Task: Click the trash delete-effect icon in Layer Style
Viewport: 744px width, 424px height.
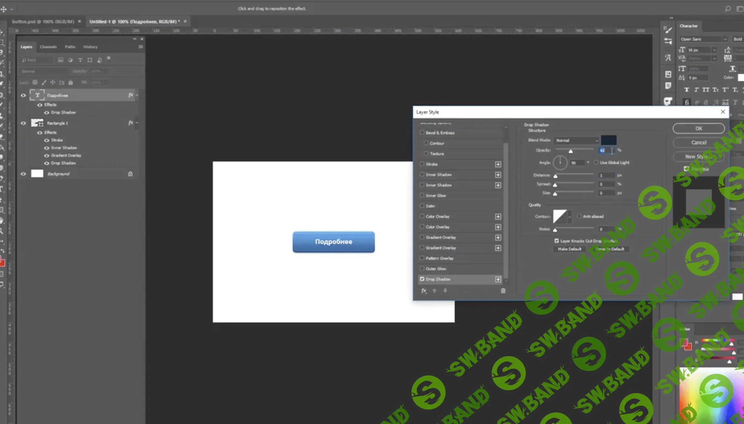Action: [503, 291]
